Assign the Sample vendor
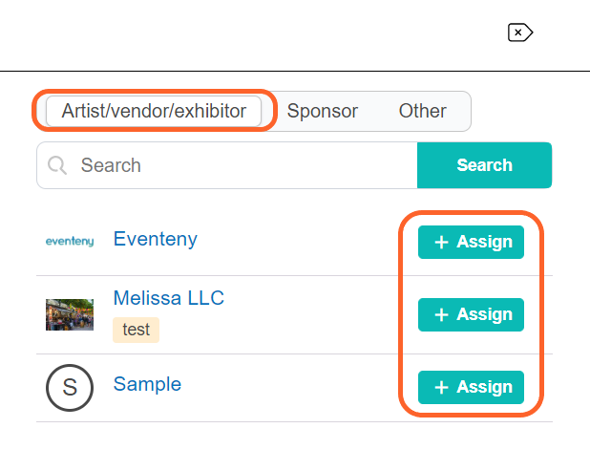 (x=471, y=388)
